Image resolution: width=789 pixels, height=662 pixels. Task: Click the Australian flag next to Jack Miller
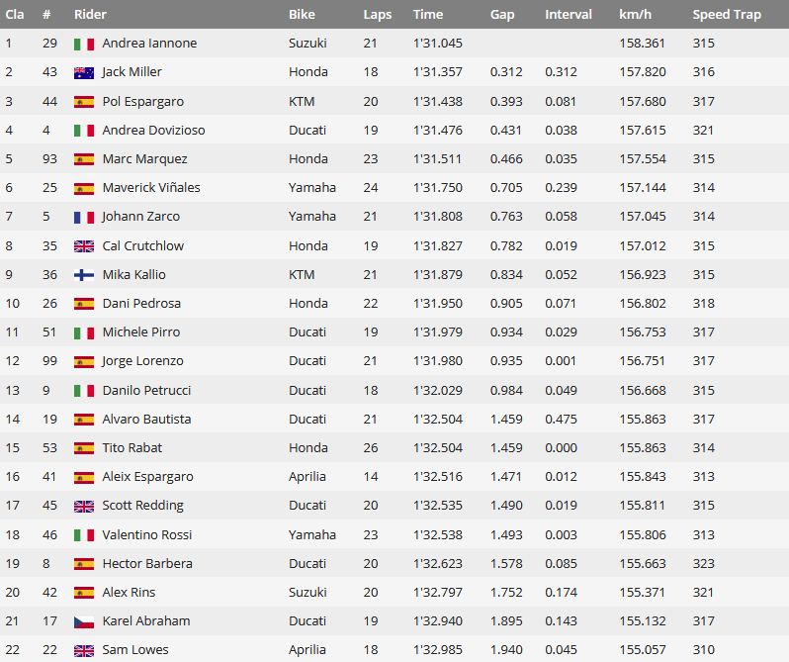83,73
